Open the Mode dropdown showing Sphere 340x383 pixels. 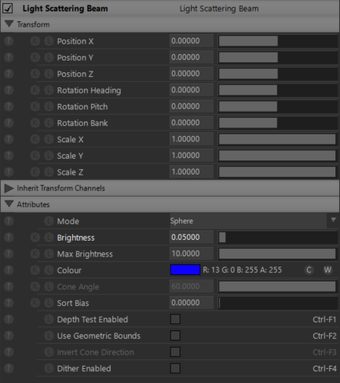click(254, 221)
